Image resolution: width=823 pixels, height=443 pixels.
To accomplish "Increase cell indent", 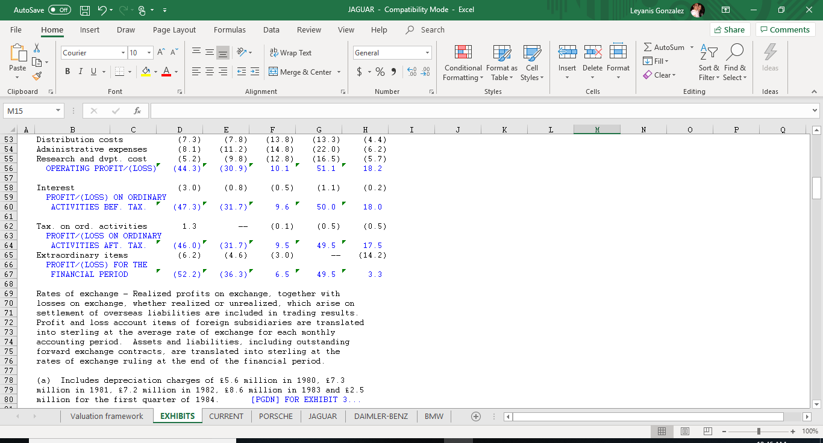I will coord(255,72).
